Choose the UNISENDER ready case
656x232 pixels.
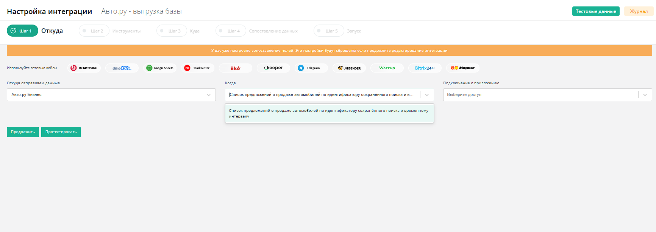click(x=349, y=68)
